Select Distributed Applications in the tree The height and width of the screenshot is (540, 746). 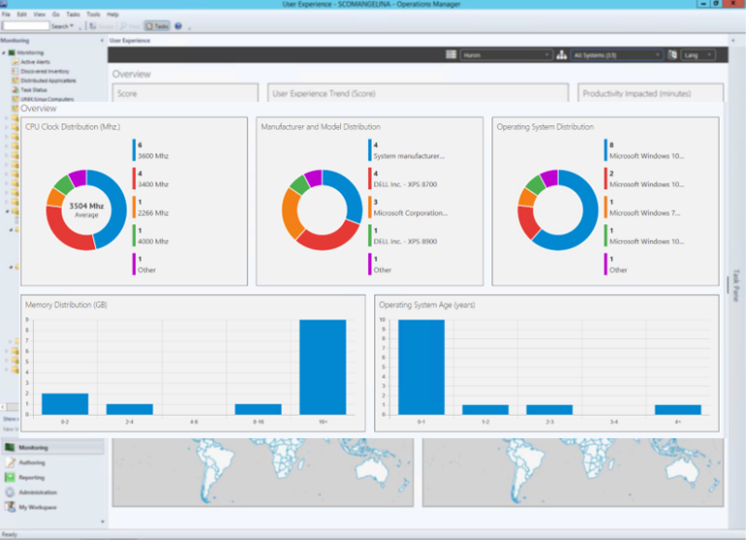click(48, 81)
